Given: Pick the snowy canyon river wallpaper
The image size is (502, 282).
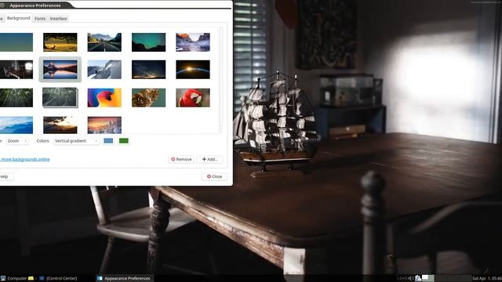Looking at the screenshot, I should coord(193,42).
